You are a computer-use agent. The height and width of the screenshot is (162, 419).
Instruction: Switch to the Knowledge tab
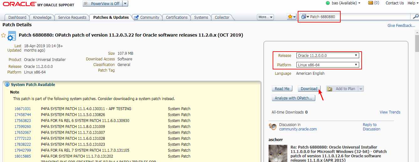[42, 18]
